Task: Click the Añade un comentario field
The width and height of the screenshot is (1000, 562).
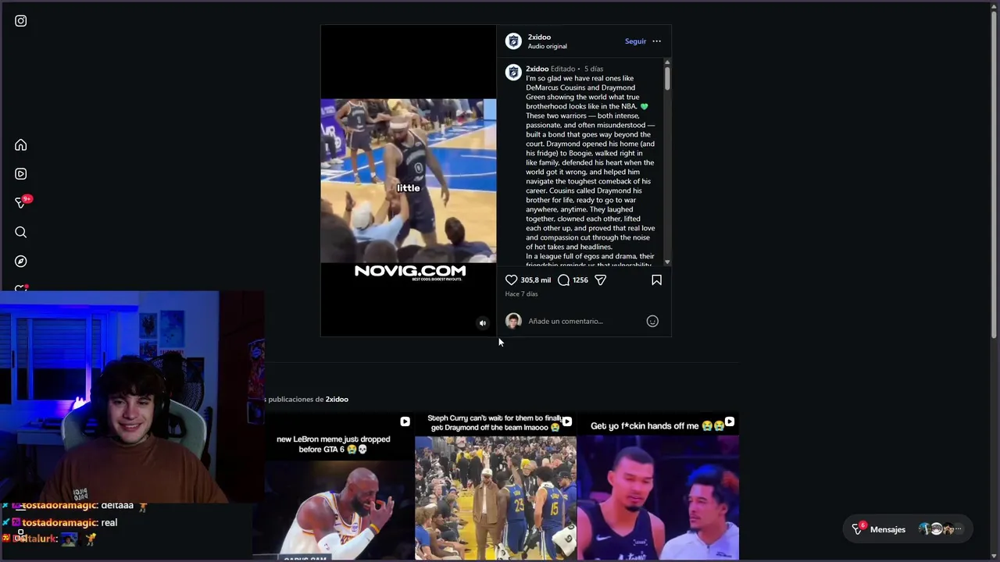Action: [584, 321]
